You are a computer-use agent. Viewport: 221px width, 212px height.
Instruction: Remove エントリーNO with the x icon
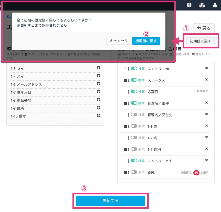(x=206, y=68)
